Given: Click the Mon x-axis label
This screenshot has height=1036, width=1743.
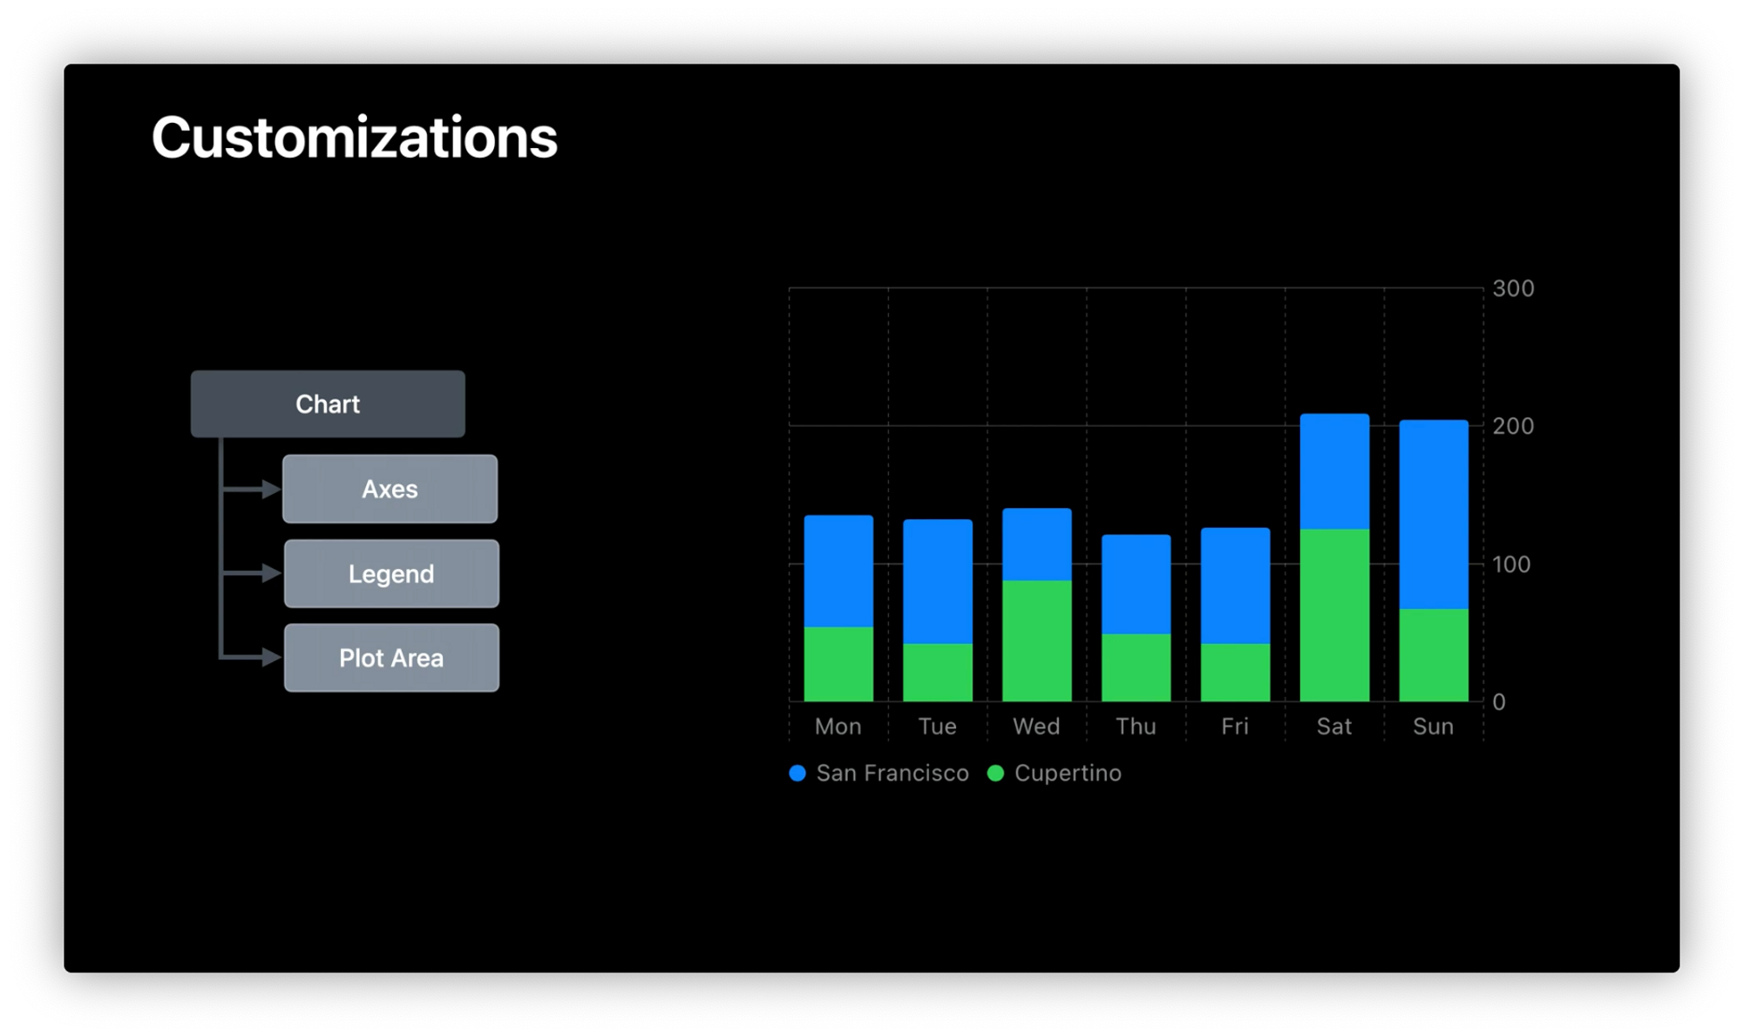Looking at the screenshot, I should pyautogui.click(x=838, y=727).
